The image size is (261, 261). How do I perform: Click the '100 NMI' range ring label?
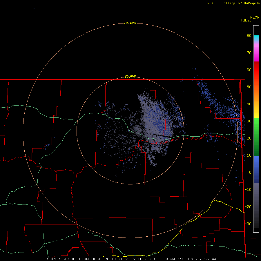pyautogui.click(x=130, y=23)
